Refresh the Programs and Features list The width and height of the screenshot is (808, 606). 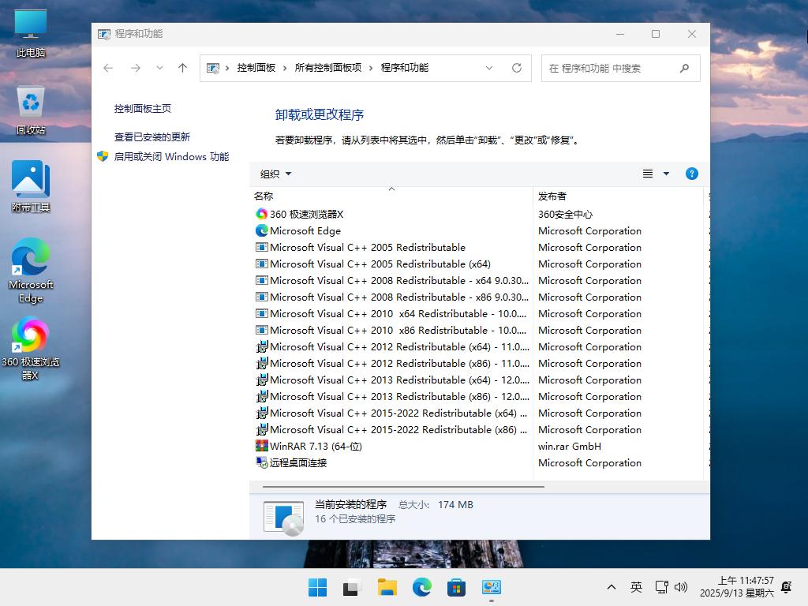516,68
